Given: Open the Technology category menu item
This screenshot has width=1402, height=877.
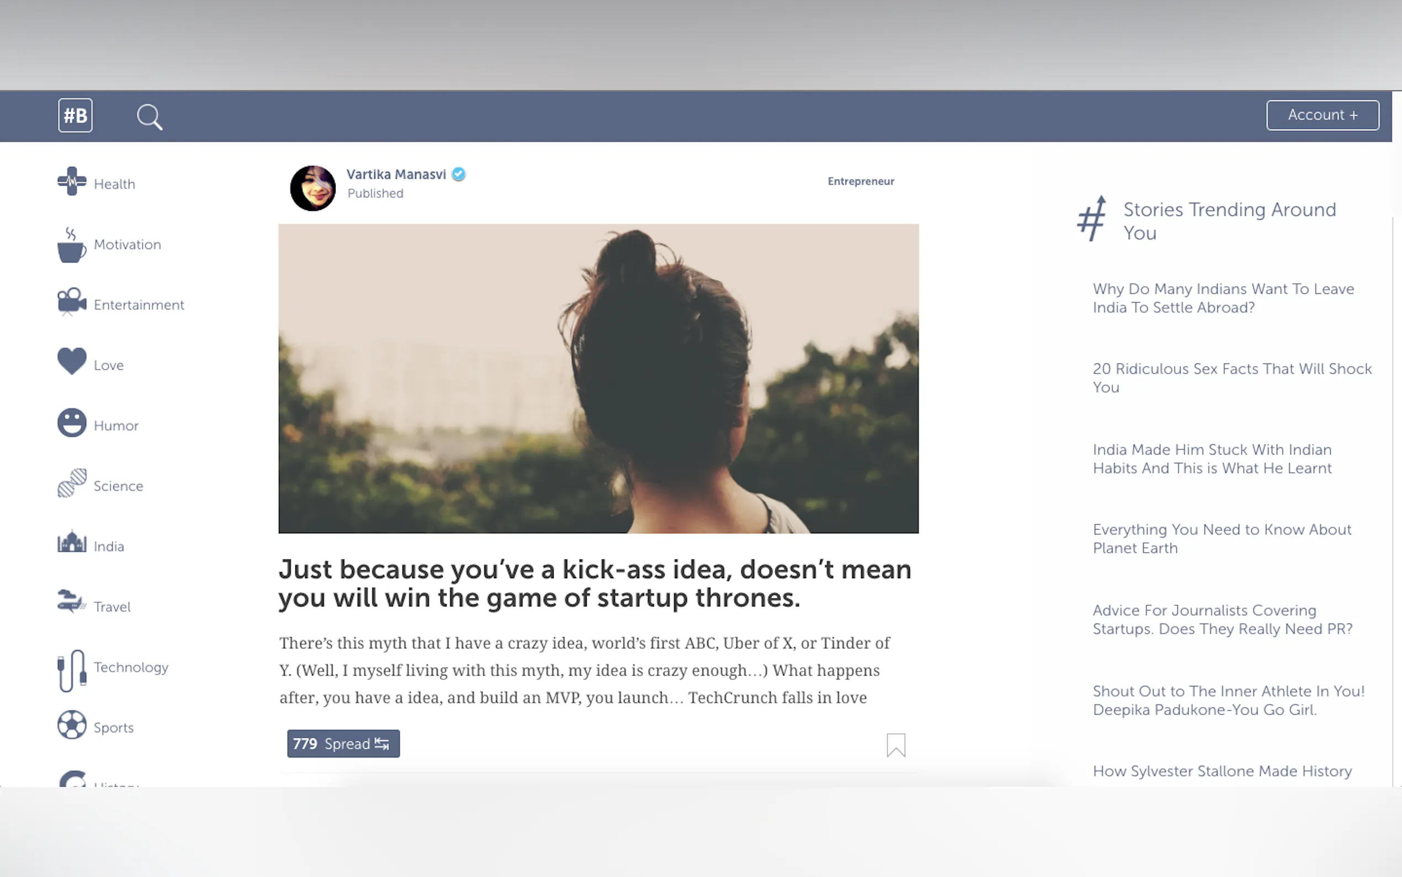Looking at the screenshot, I should coord(131,668).
